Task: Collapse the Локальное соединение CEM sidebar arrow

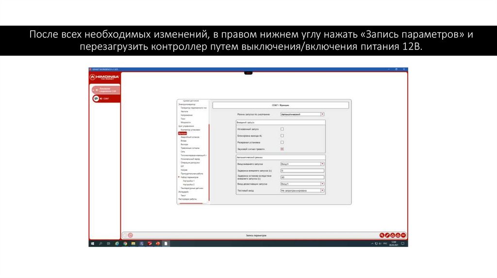Action: 93,90
